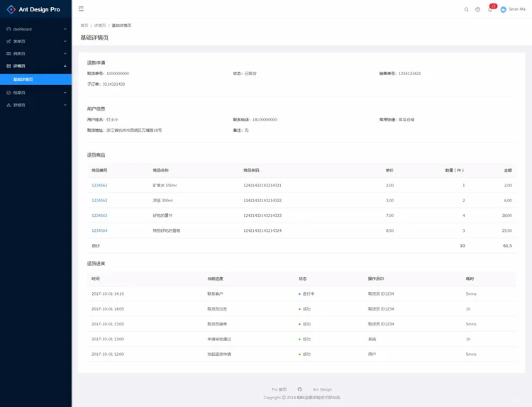Open the Ant Design footer link

point(322,389)
